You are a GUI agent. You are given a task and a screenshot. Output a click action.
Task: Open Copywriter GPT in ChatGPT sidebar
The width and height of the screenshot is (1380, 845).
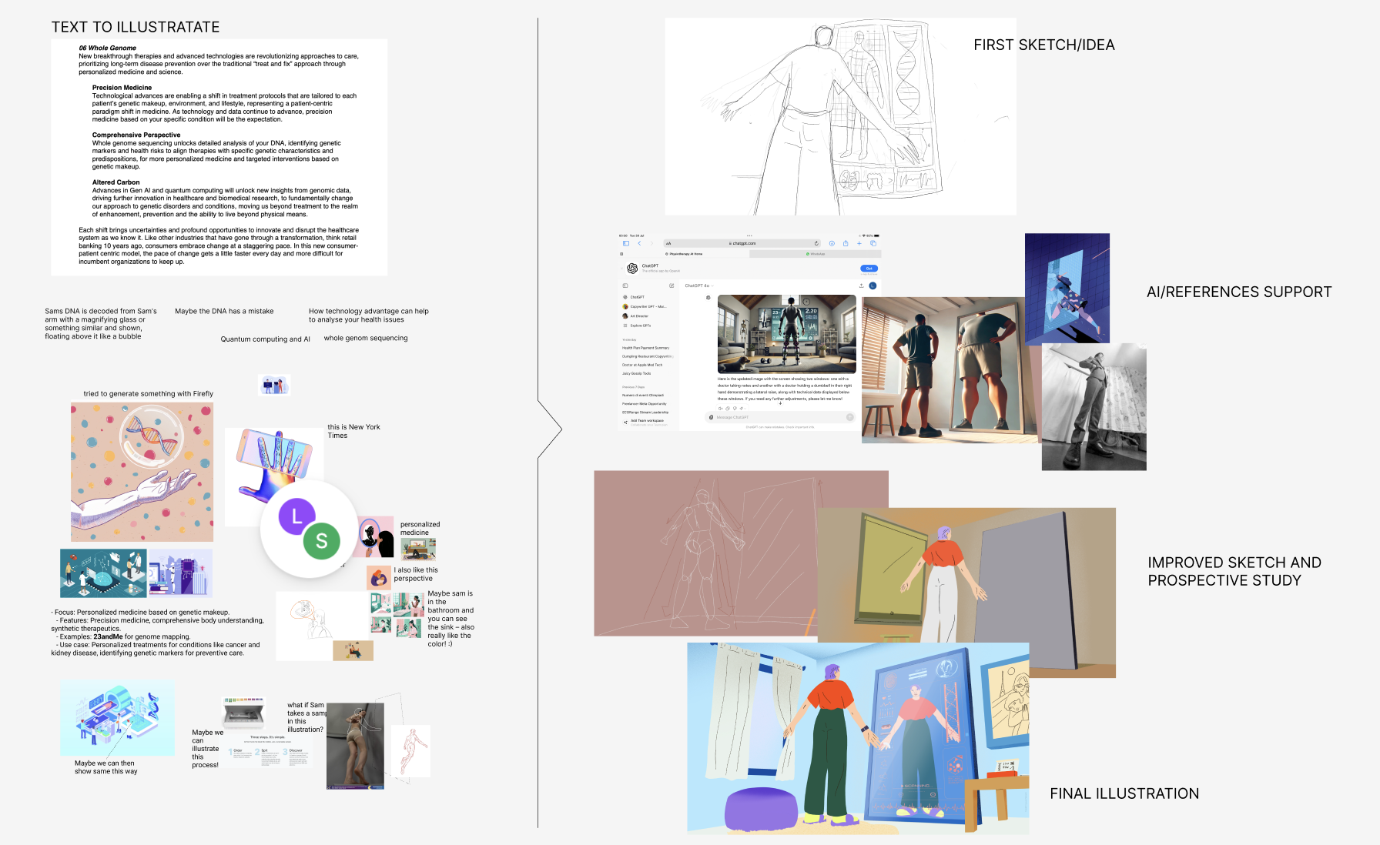645,306
